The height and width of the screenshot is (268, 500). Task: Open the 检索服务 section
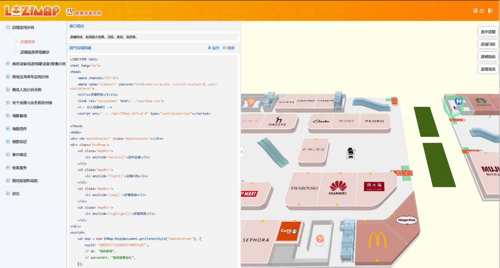pyautogui.click(x=20, y=168)
